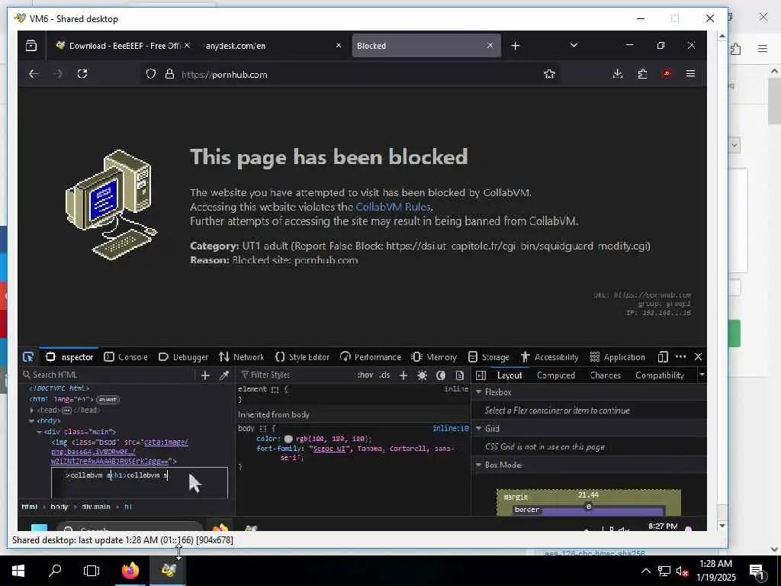The width and height of the screenshot is (781, 586).
Task: Open Firefox View icon in tab strip
Action: pyautogui.click(x=31, y=46)
